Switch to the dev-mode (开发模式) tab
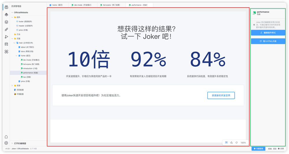The width and height of the screenshot is (289, 154). [x=83, y=5]
